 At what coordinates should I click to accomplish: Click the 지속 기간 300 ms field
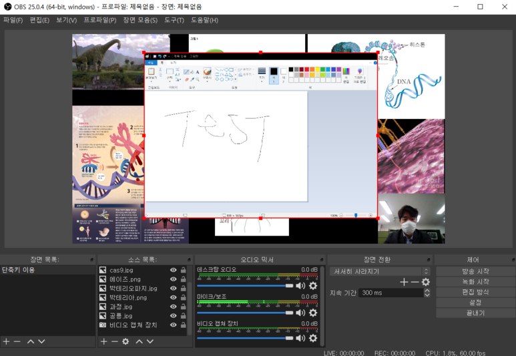pyautogui.click(x=391, y=293)
